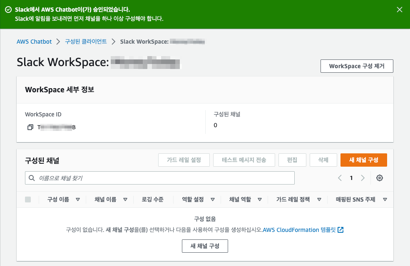Click 가드 레일 정책 column header text

coord(293,199)
